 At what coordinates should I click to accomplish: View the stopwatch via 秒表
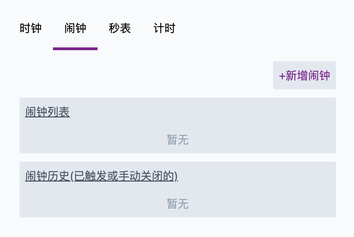120,29
